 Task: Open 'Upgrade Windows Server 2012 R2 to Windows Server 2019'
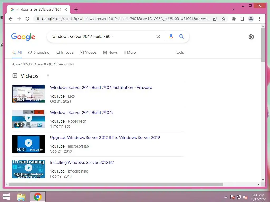105,138
